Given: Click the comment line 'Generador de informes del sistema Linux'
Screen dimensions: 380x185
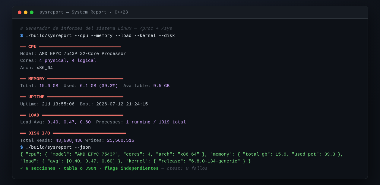Looking at the screenshot, I should (x=96, y=29).
